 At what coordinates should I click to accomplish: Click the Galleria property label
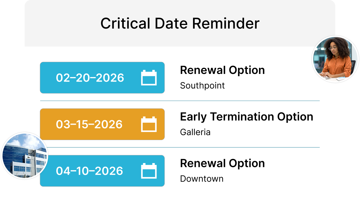pos(195,132)
